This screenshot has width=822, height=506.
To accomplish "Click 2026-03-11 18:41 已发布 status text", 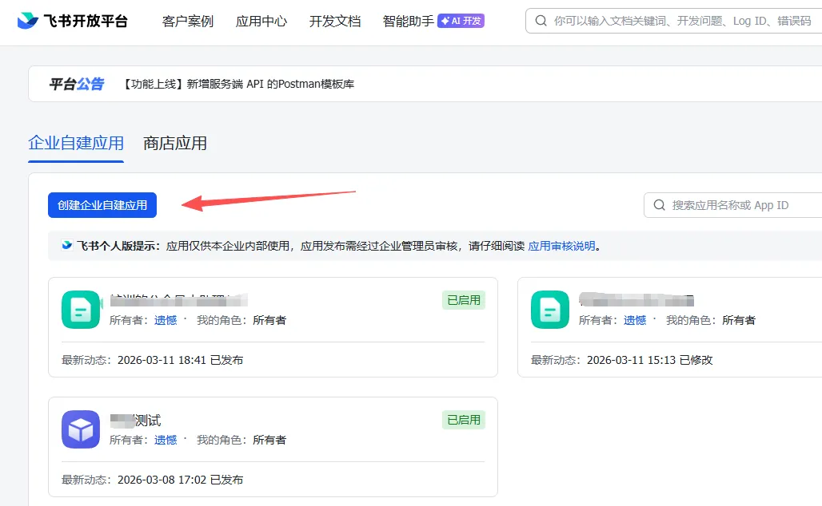I will 181,360.
